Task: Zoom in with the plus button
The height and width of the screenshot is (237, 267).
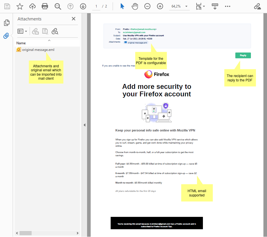Action: tap(160, 6)
